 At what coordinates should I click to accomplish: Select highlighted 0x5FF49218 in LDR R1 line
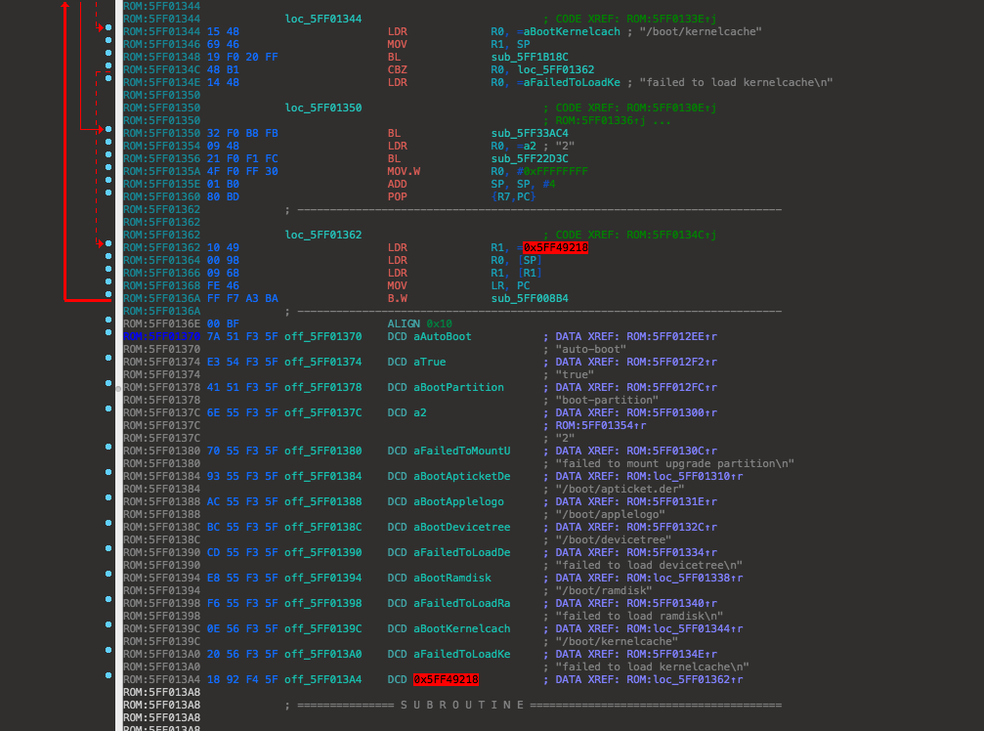[x=555, y=247]
